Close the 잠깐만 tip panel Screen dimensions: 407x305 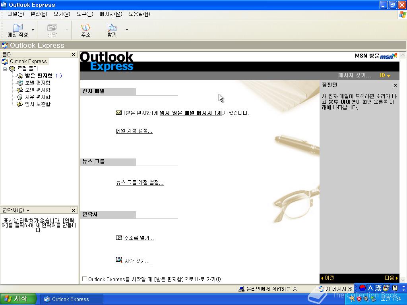[395, 85]
